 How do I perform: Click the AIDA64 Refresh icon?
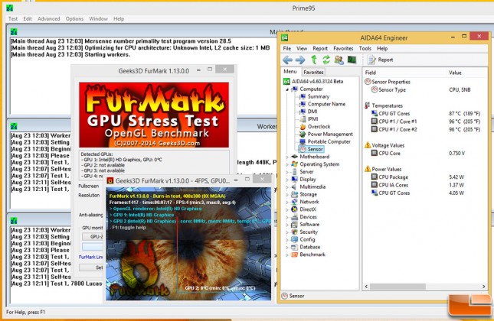pyautogui.click(x=326, y=60)
